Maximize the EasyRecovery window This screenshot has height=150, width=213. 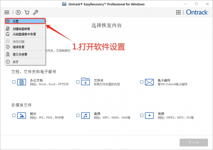pos(196,4)
